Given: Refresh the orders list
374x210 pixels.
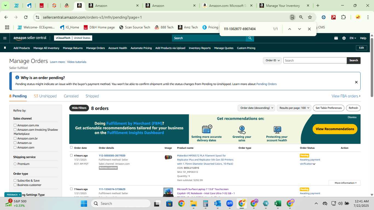Looking at the screenshot, I should [x=353, y=108].
